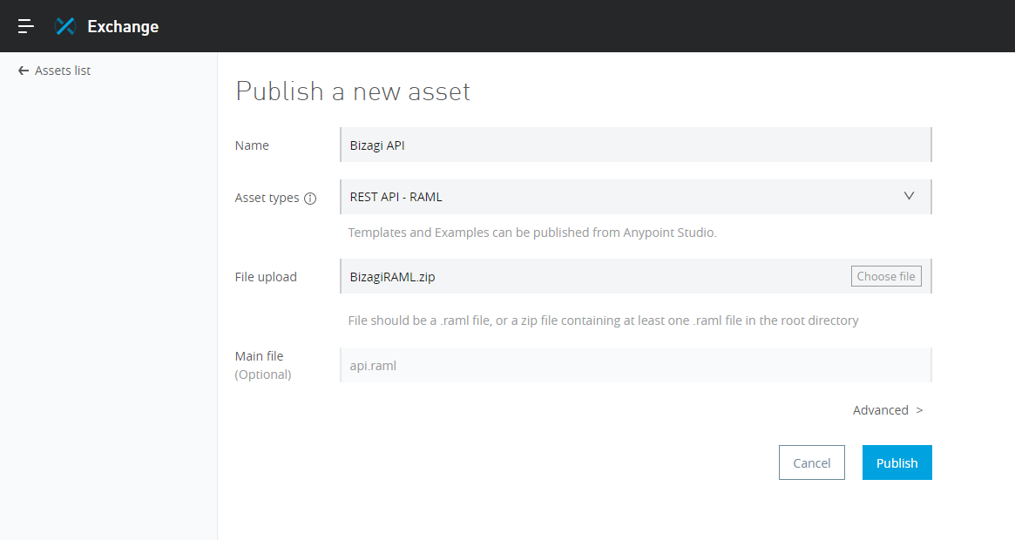Click the Templates and Examples hint text
This screenshot has width=1015, height=540.
click(532, 233)
